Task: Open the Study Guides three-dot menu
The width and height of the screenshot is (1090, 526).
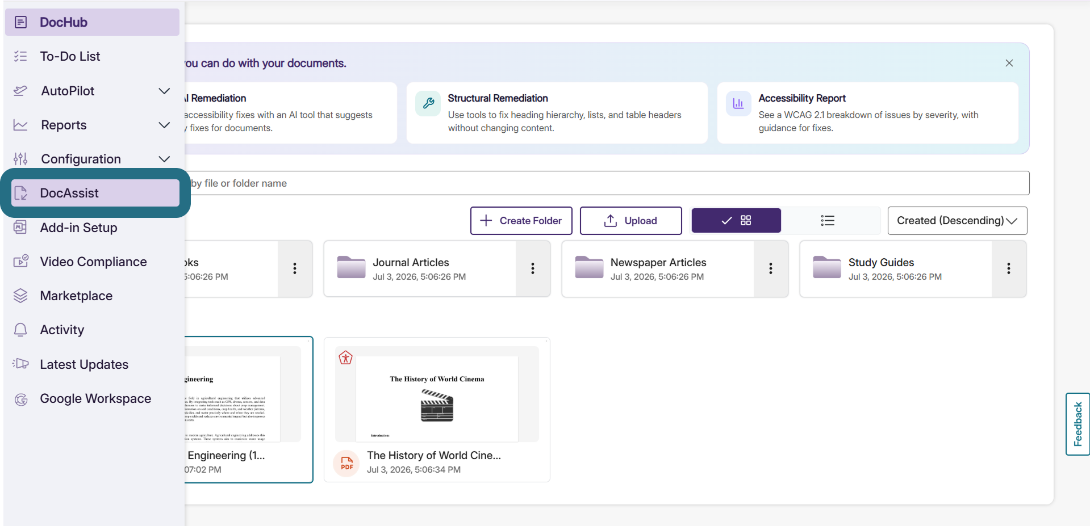Action: (x=1009, y=268)
